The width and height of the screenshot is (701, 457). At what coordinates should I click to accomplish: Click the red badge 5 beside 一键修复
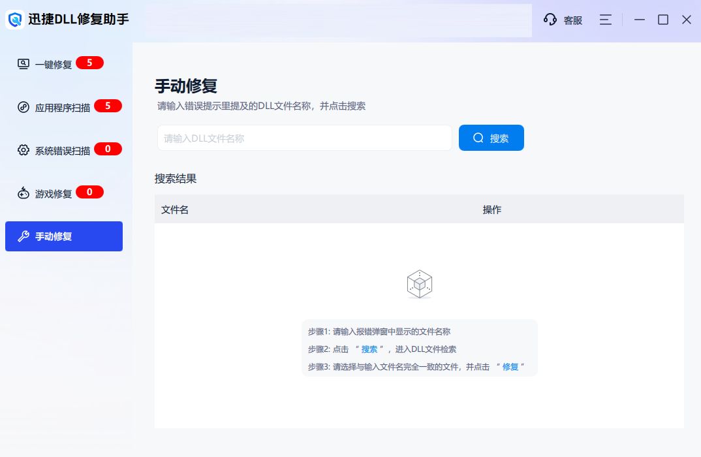(x=90, y=63)
